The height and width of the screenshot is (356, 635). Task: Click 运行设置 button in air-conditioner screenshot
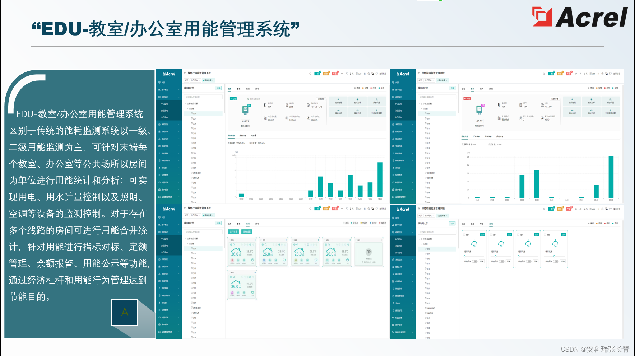tap(233, 232)
